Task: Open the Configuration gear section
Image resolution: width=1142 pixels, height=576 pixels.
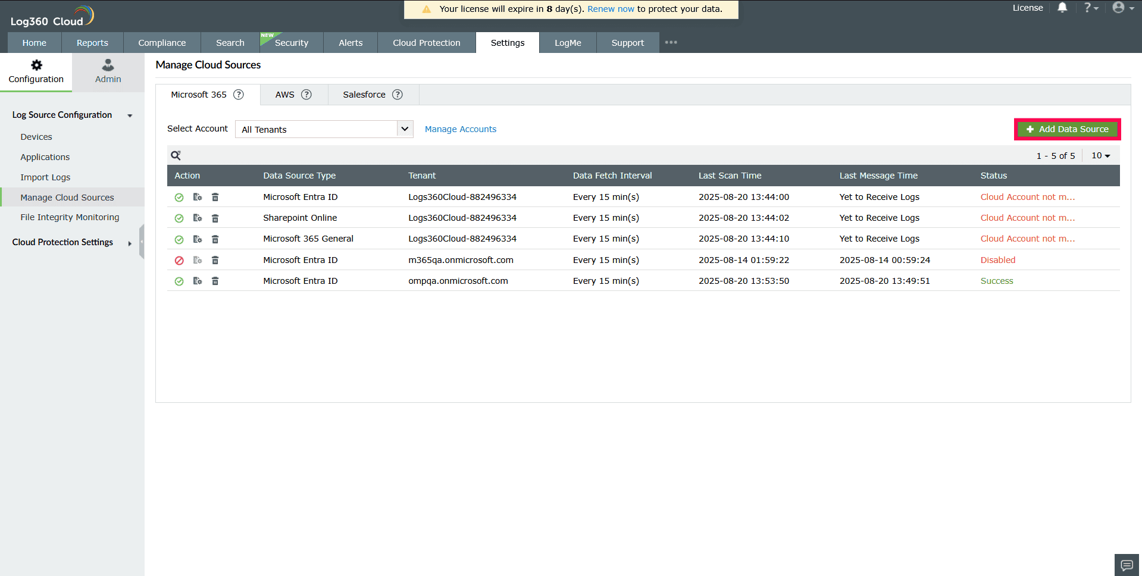Action: pyautogui.click(x=36, y=71)
